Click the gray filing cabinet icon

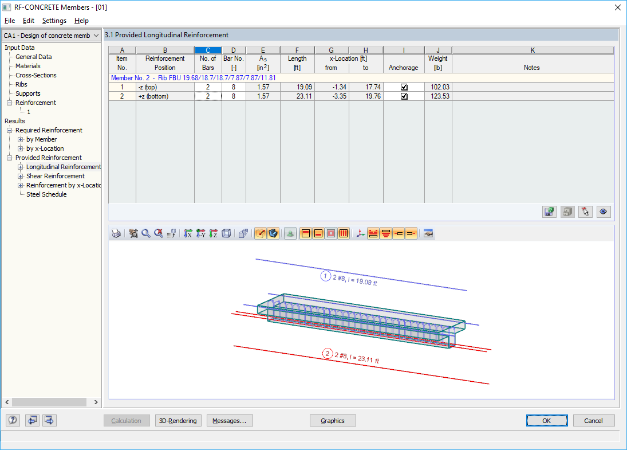pyautogui.click(x=567, y=212)
